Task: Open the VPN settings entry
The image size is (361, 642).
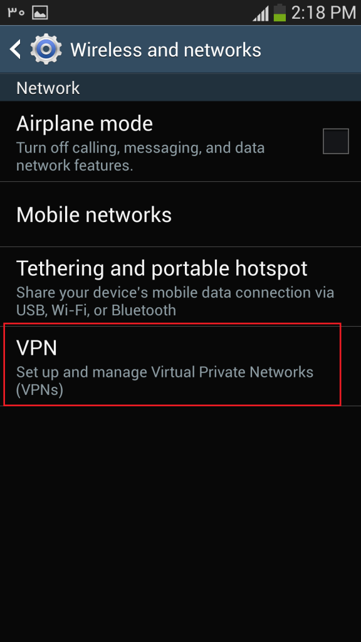Action: (x=172, y=364)
